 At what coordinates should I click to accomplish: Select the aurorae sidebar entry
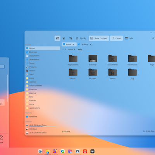(x=43, y=82)
